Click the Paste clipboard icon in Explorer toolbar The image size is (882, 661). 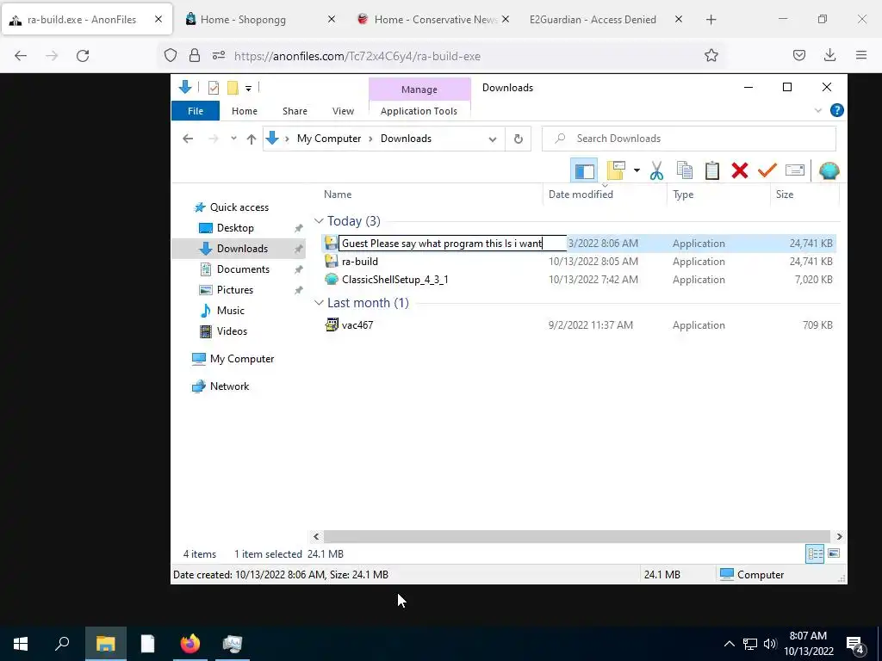(x=712, y=170)
